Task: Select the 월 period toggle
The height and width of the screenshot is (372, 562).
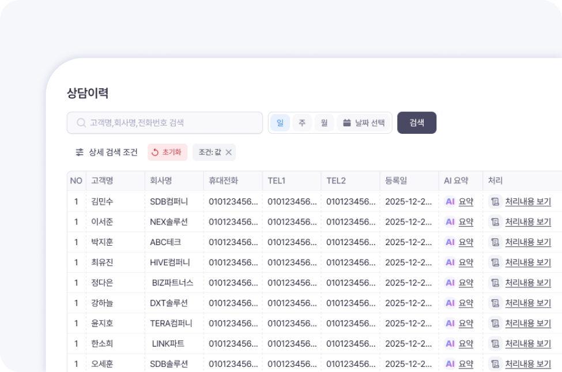Action: point(325,123)
